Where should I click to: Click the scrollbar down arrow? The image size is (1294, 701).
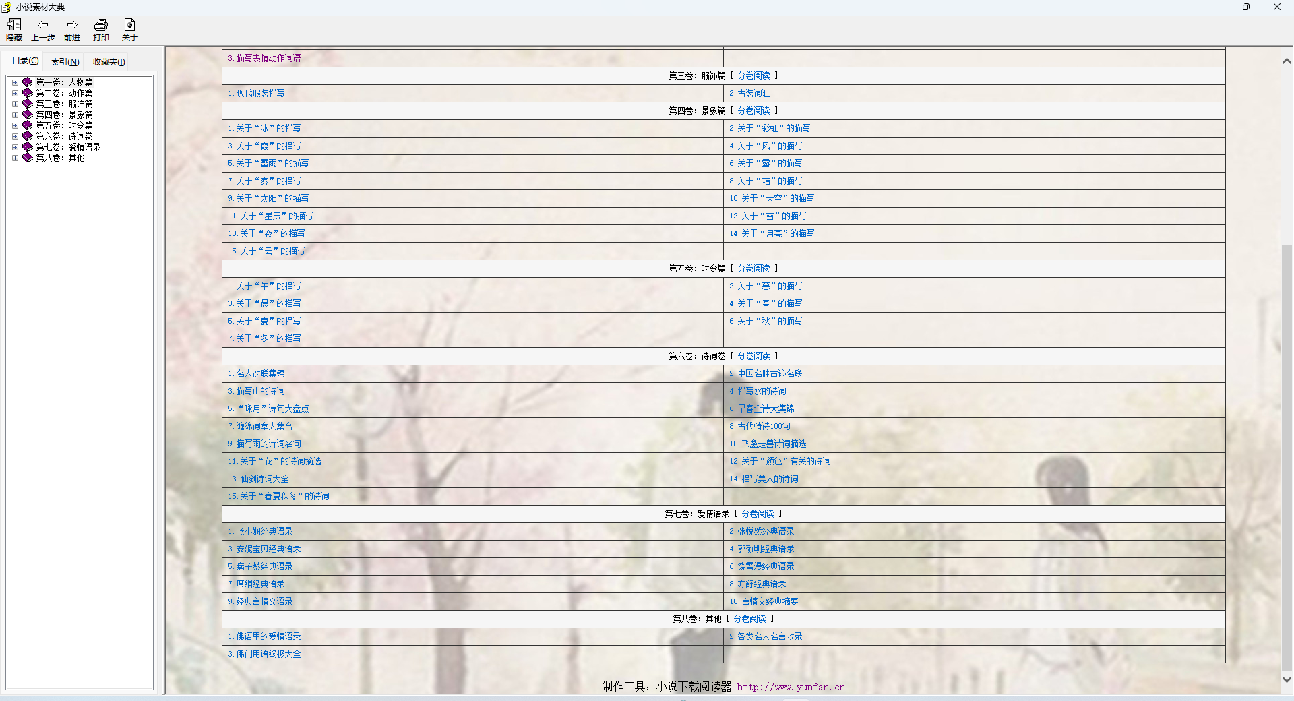(1287, 680)
